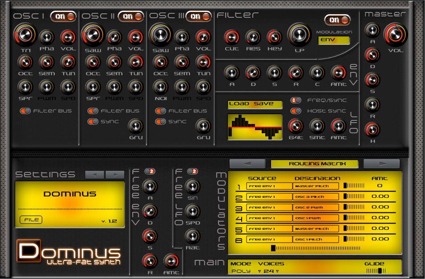This screenshot has height=279, width=425.
Task: Click the filter LP type knob
Action: (299, 35)
